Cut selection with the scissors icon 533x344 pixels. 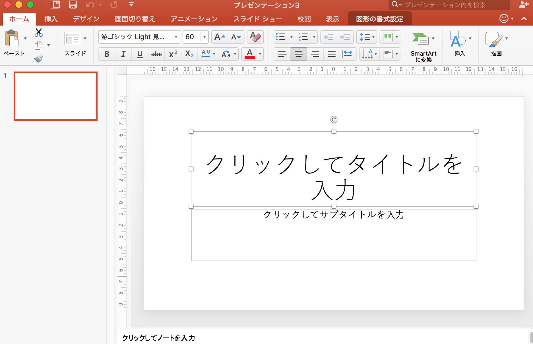[x=39, y=32]
